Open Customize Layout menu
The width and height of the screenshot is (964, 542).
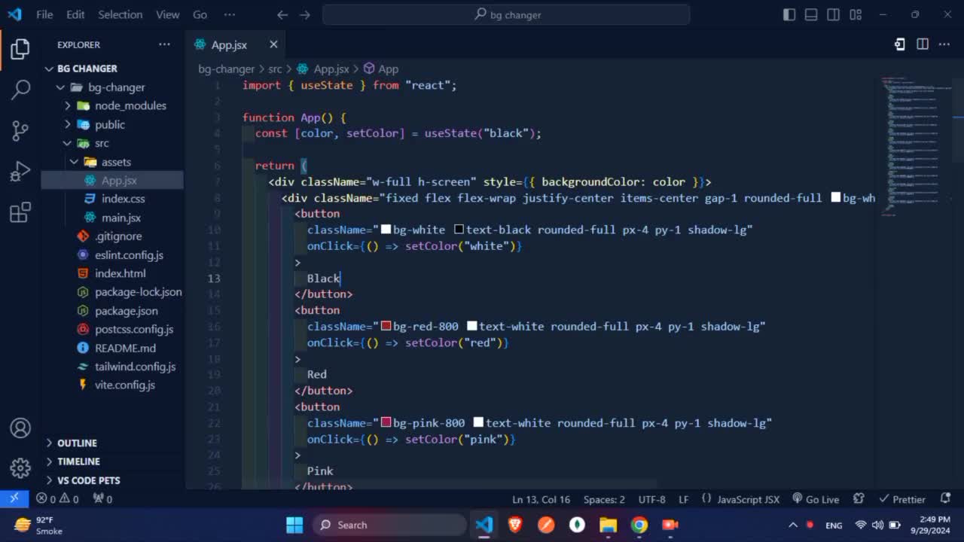click(856, 14)
